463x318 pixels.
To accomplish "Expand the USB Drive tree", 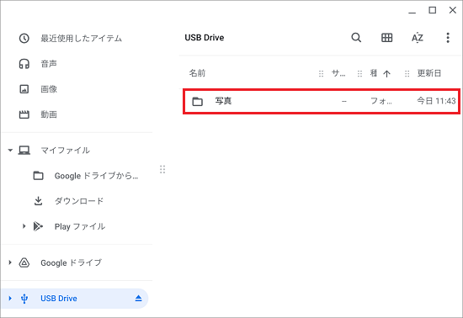I will tap(10, 299).
